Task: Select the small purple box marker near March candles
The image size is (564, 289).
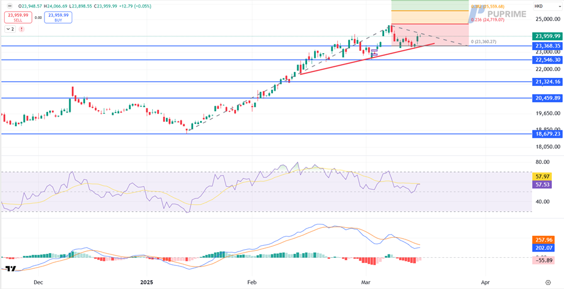Action: click(374, 52)
